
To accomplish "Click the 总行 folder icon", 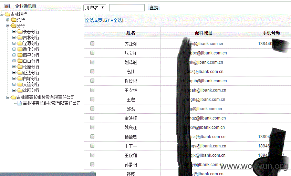I will (14, 20).
